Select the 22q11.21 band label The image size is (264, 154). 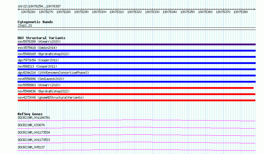25,25
